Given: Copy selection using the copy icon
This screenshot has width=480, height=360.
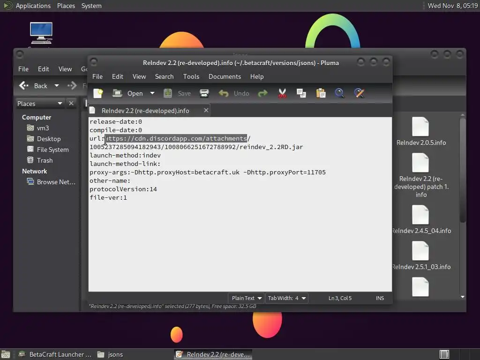Looking at the screenshot, I should pyautogui.click(x=301, y=93).
